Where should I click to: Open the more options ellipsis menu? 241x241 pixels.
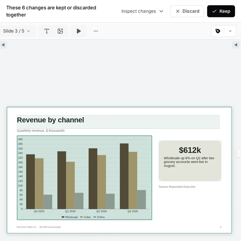96,31
